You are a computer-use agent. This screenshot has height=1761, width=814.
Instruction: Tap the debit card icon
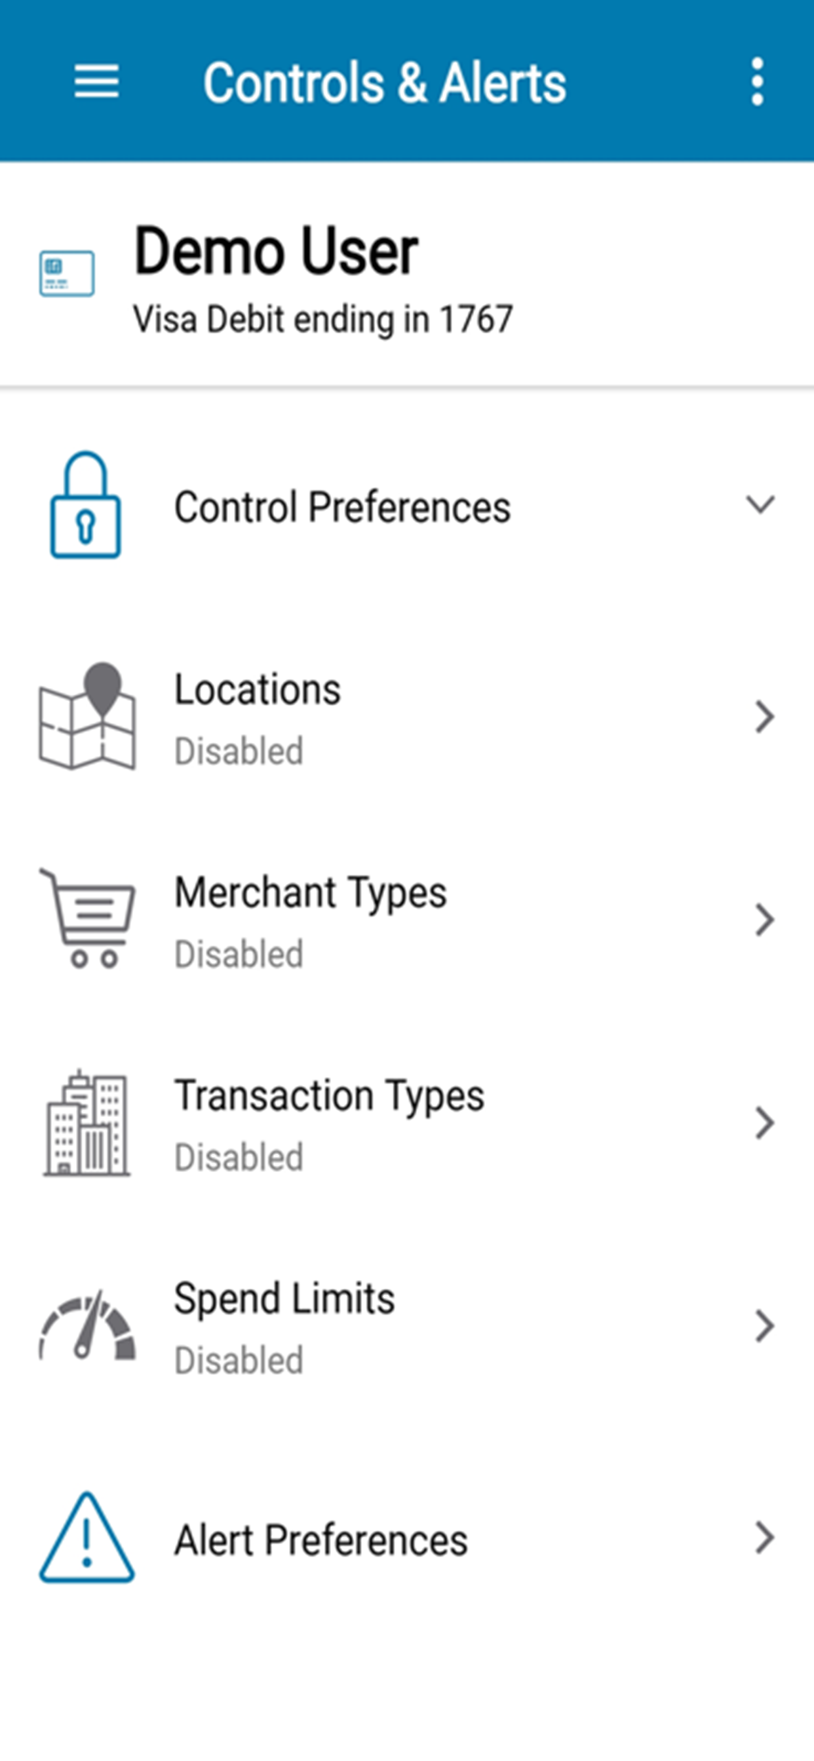pyautogui.click(x=66, y=273)
